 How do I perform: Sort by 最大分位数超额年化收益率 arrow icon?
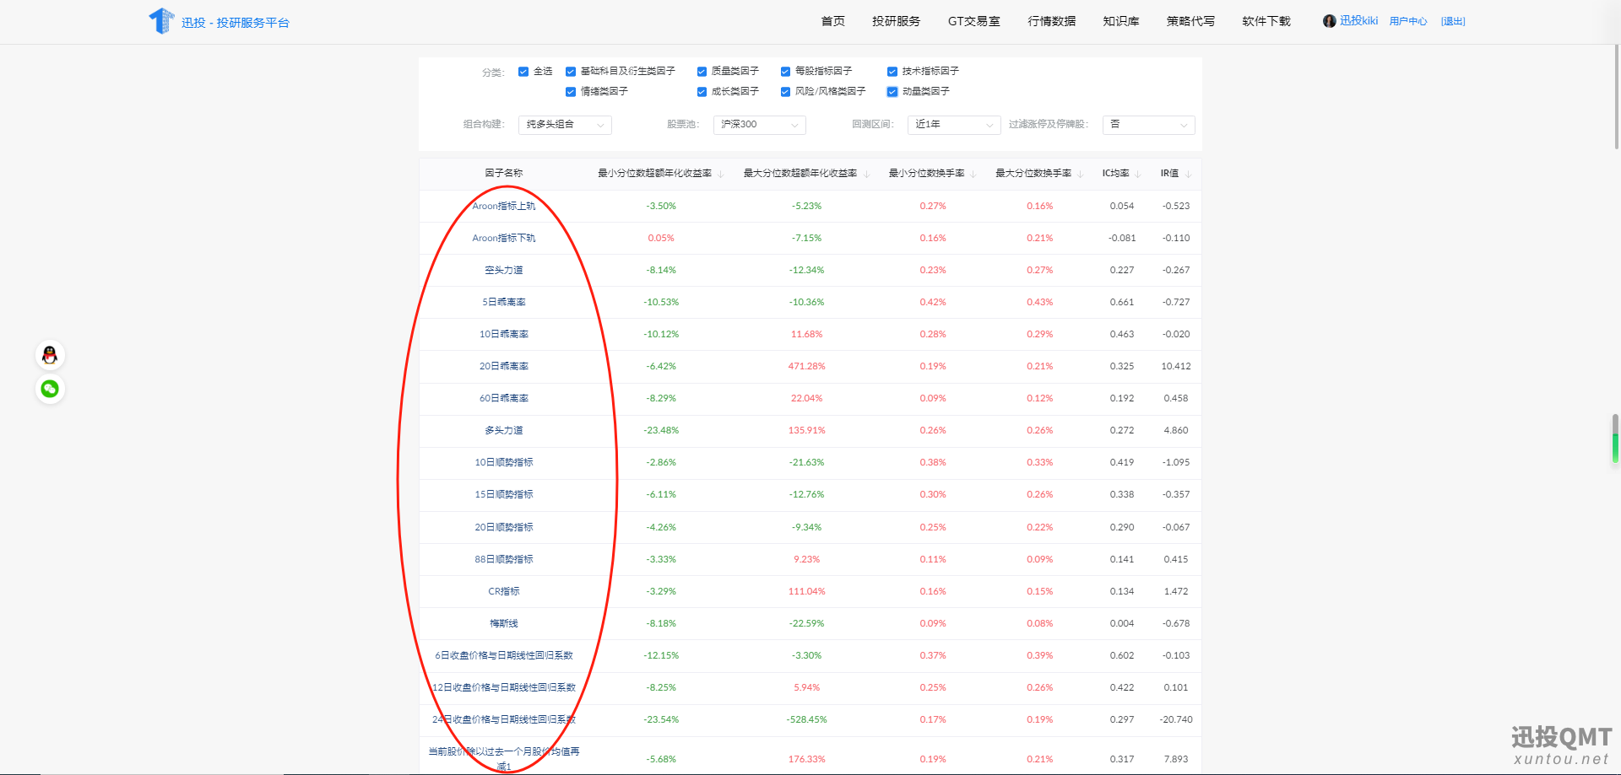866,174
